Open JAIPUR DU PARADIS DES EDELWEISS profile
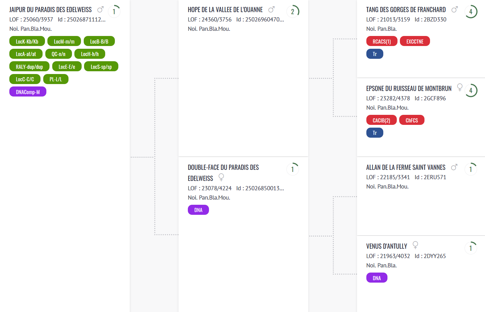485x312 pixels. 51,10
